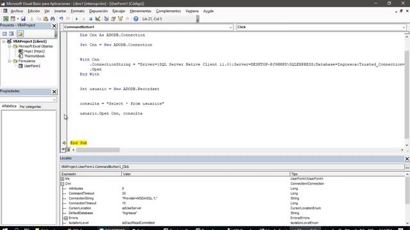
Task: Close the Locales window
Action: pos(407,158)
